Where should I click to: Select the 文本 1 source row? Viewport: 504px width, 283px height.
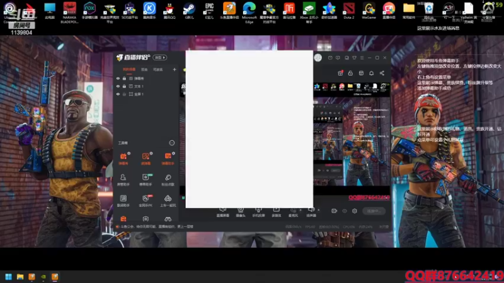(x=146, y=86)
